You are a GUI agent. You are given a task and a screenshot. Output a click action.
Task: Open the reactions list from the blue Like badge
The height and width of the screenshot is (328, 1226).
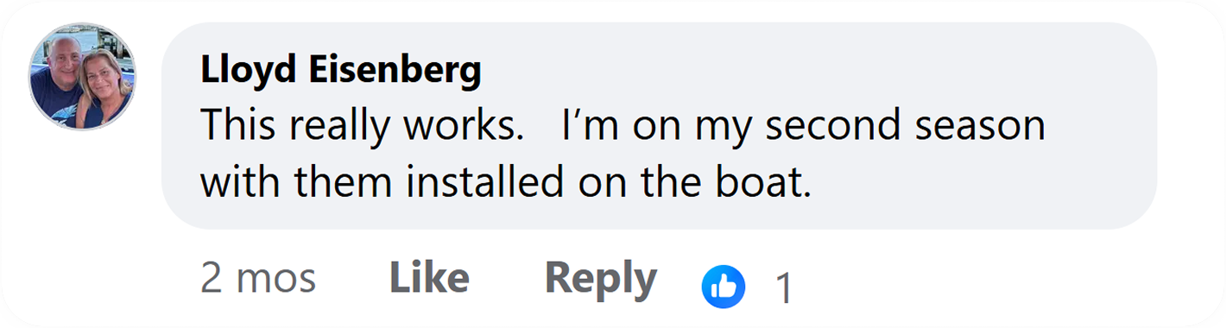tap(723, 287)
